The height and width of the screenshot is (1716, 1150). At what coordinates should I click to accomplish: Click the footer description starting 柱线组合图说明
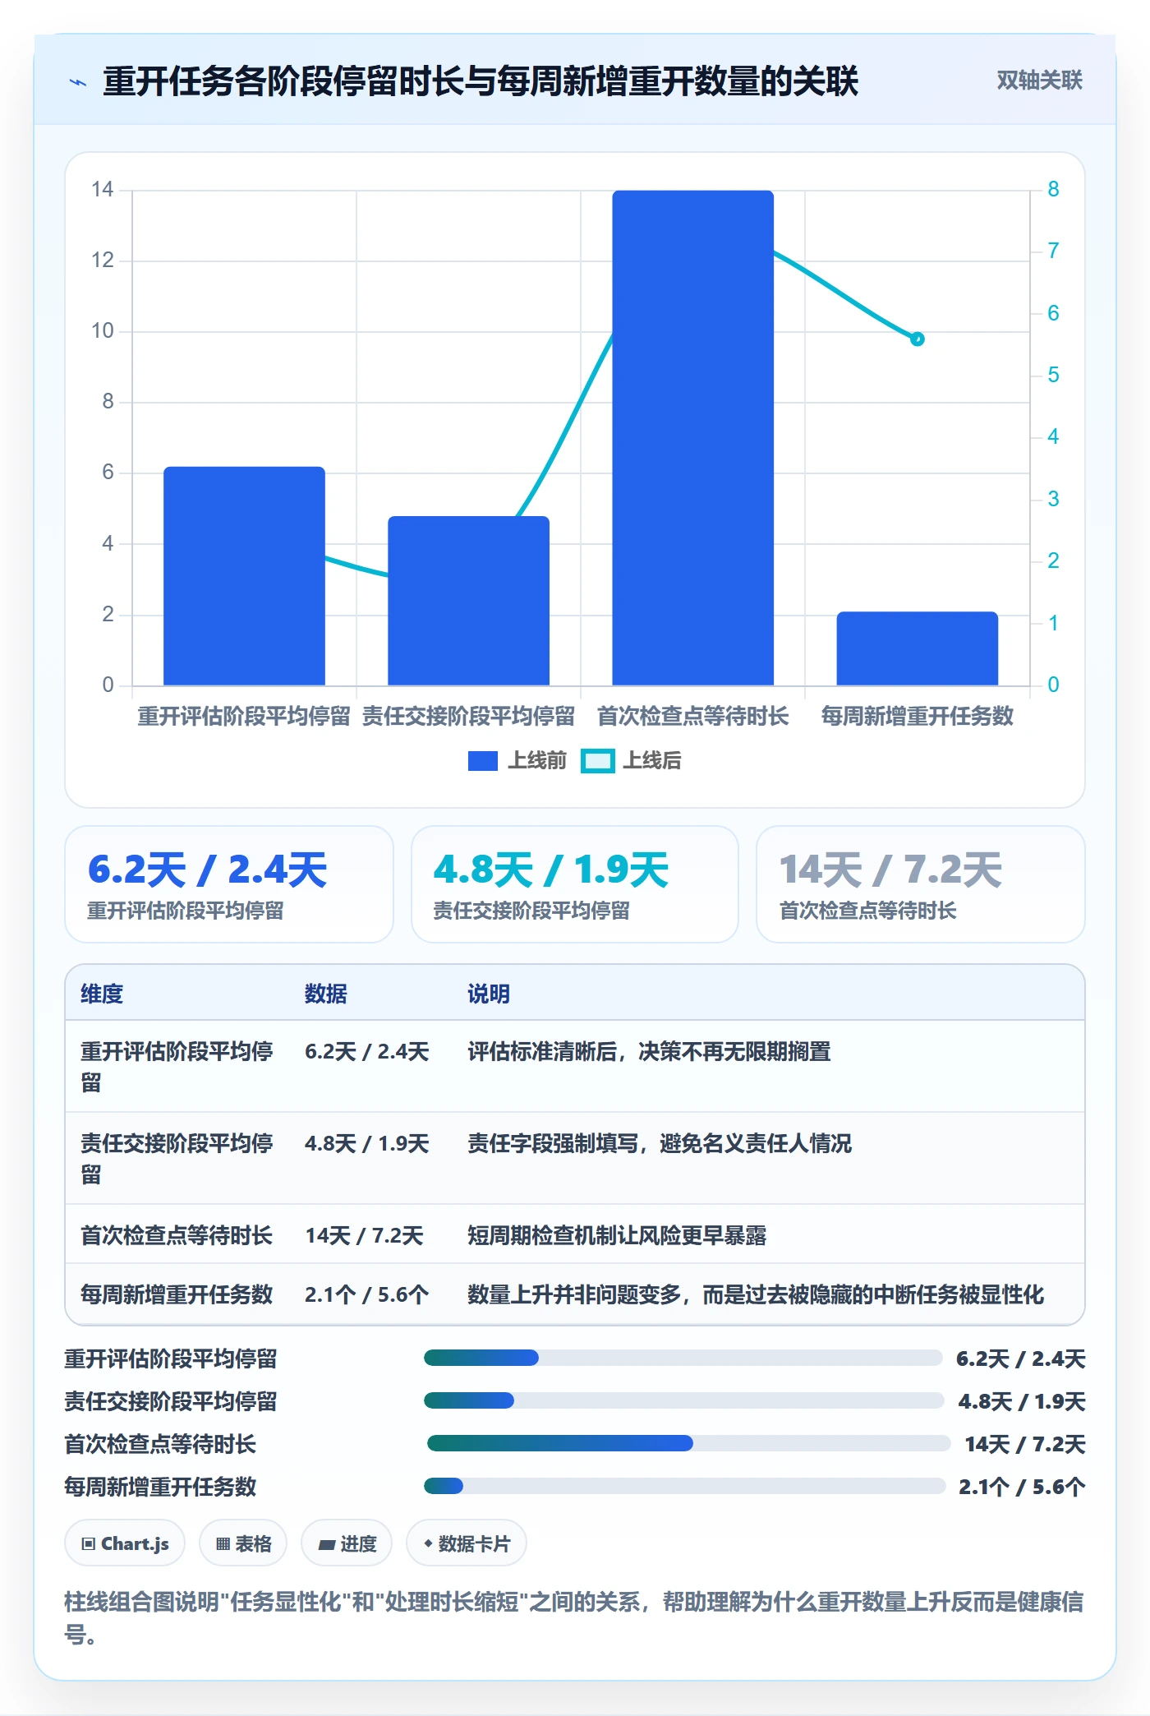coord(574,1617)
